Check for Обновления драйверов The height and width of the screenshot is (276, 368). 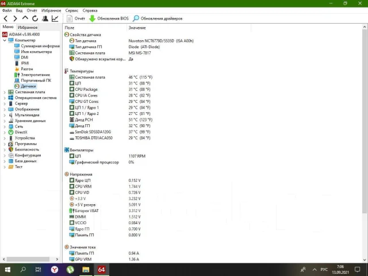click(x=158, y=18)
